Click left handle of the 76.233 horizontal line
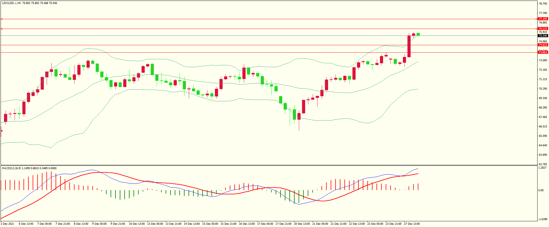The width and height of the screenshot is (549, 227). tap(1, 29)
